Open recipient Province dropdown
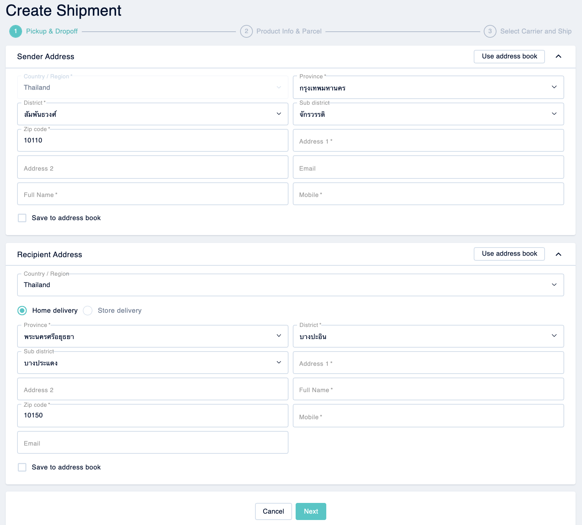Image resolution: width=582 pixels, height=525 pixels. pos(152,336)
